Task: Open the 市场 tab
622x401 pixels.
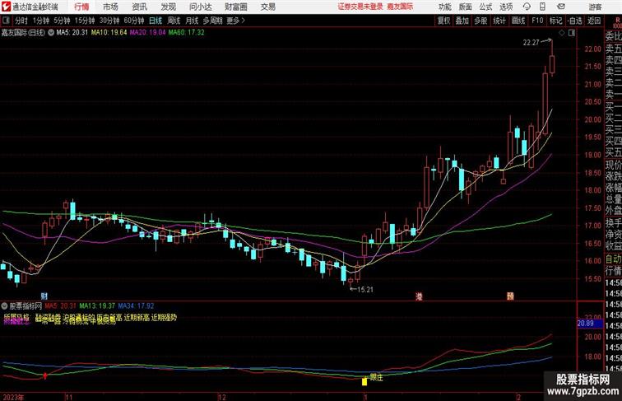Action: pyautogui.click(x=111, y=7)
